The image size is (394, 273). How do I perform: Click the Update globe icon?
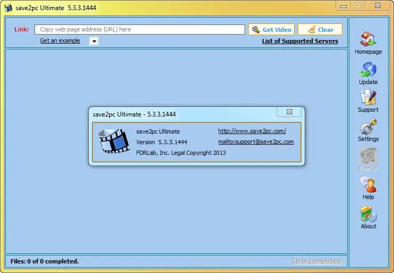click(368, 69)
